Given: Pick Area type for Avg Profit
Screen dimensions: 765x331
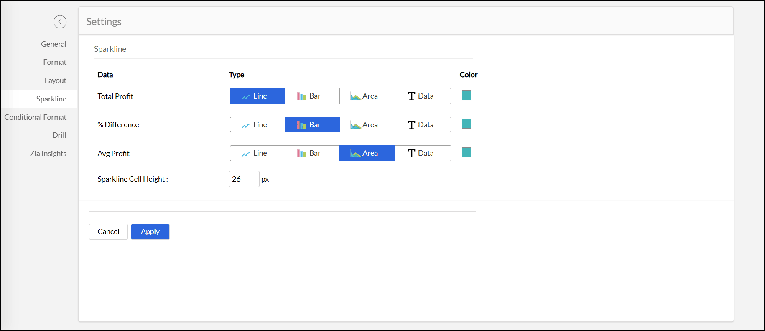Looking at the screenshot, I should click(x=367, y=153).
